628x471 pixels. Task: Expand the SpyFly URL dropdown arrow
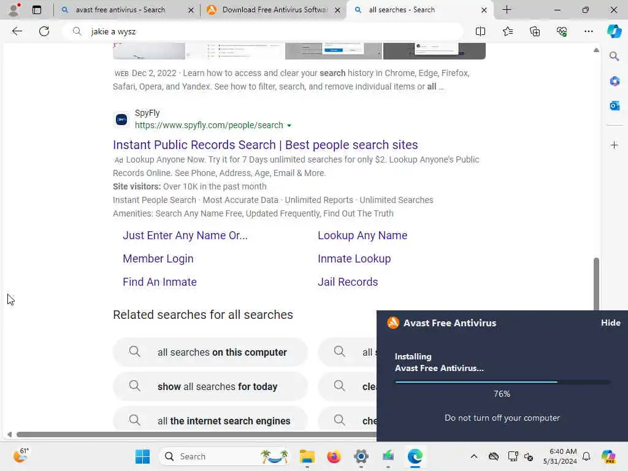pos(289,126)
